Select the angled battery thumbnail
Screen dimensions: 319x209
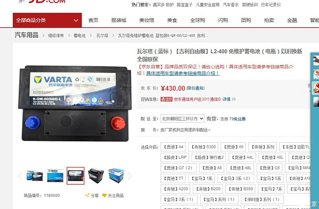96,176
